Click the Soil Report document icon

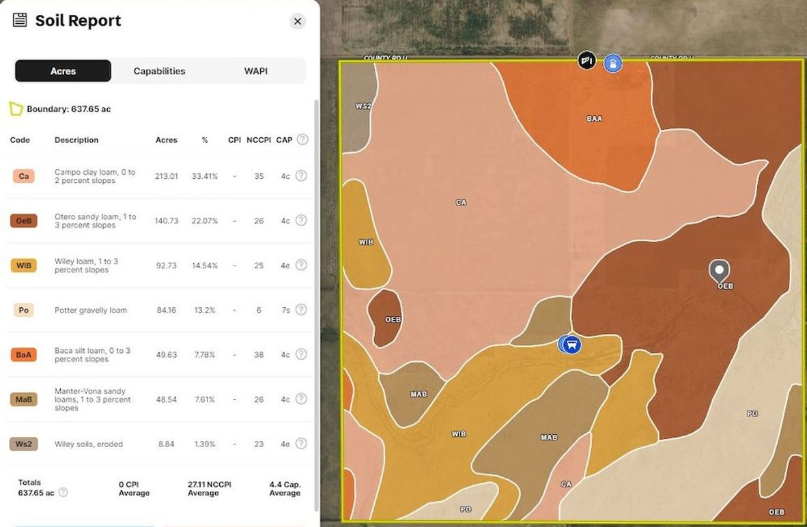pyautogui.click(x=20, y=20)
